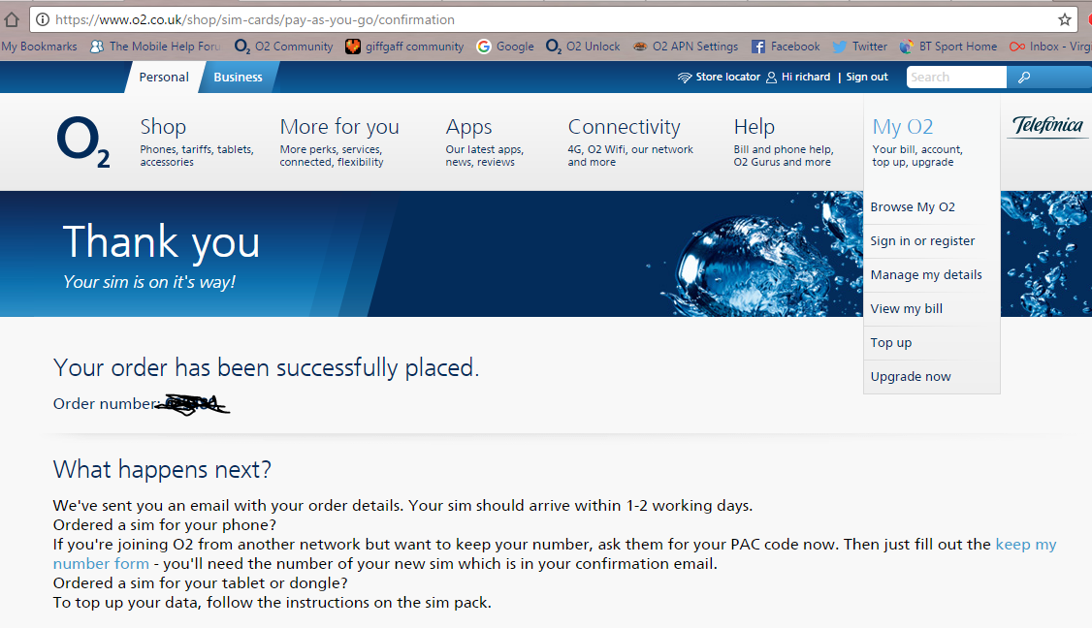Click the browser home icon

pyautogui.click(x=12, y=19)
